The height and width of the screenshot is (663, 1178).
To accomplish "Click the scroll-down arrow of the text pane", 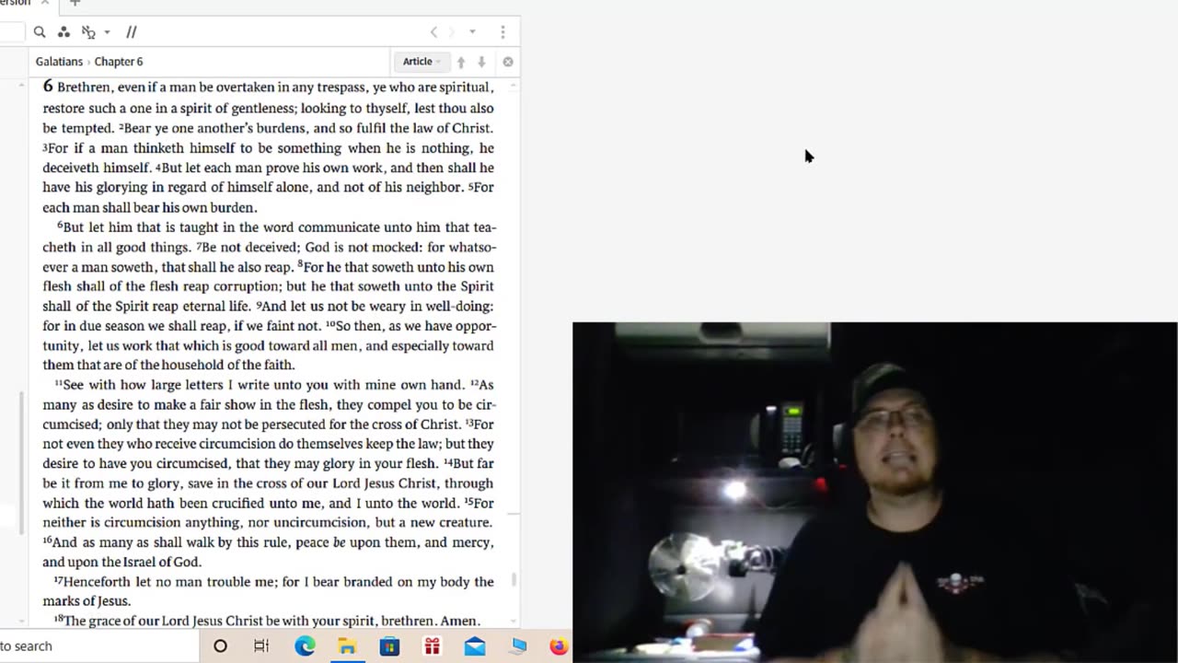I will coord(514,622).
